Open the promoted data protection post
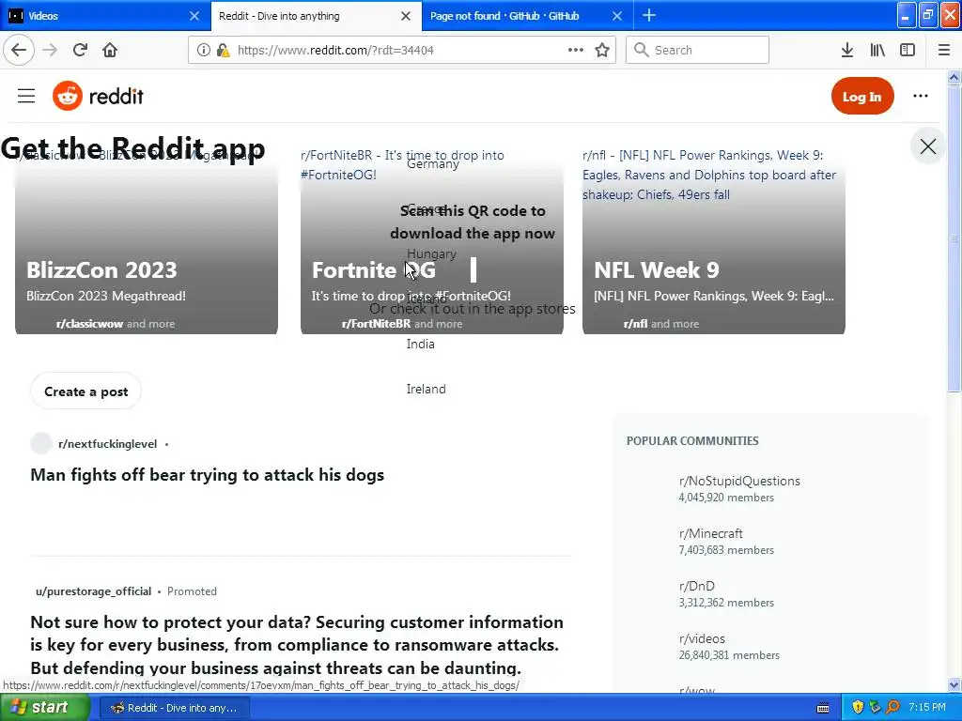 [x=297, y=644]
